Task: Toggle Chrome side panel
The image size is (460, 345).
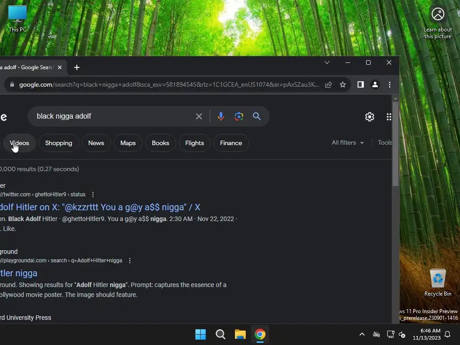Action: point(361,85)
